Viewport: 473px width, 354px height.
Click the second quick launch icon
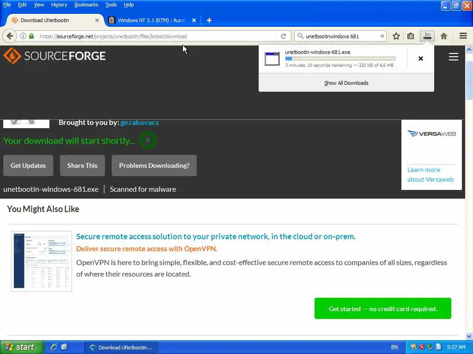tap(64, 347)
